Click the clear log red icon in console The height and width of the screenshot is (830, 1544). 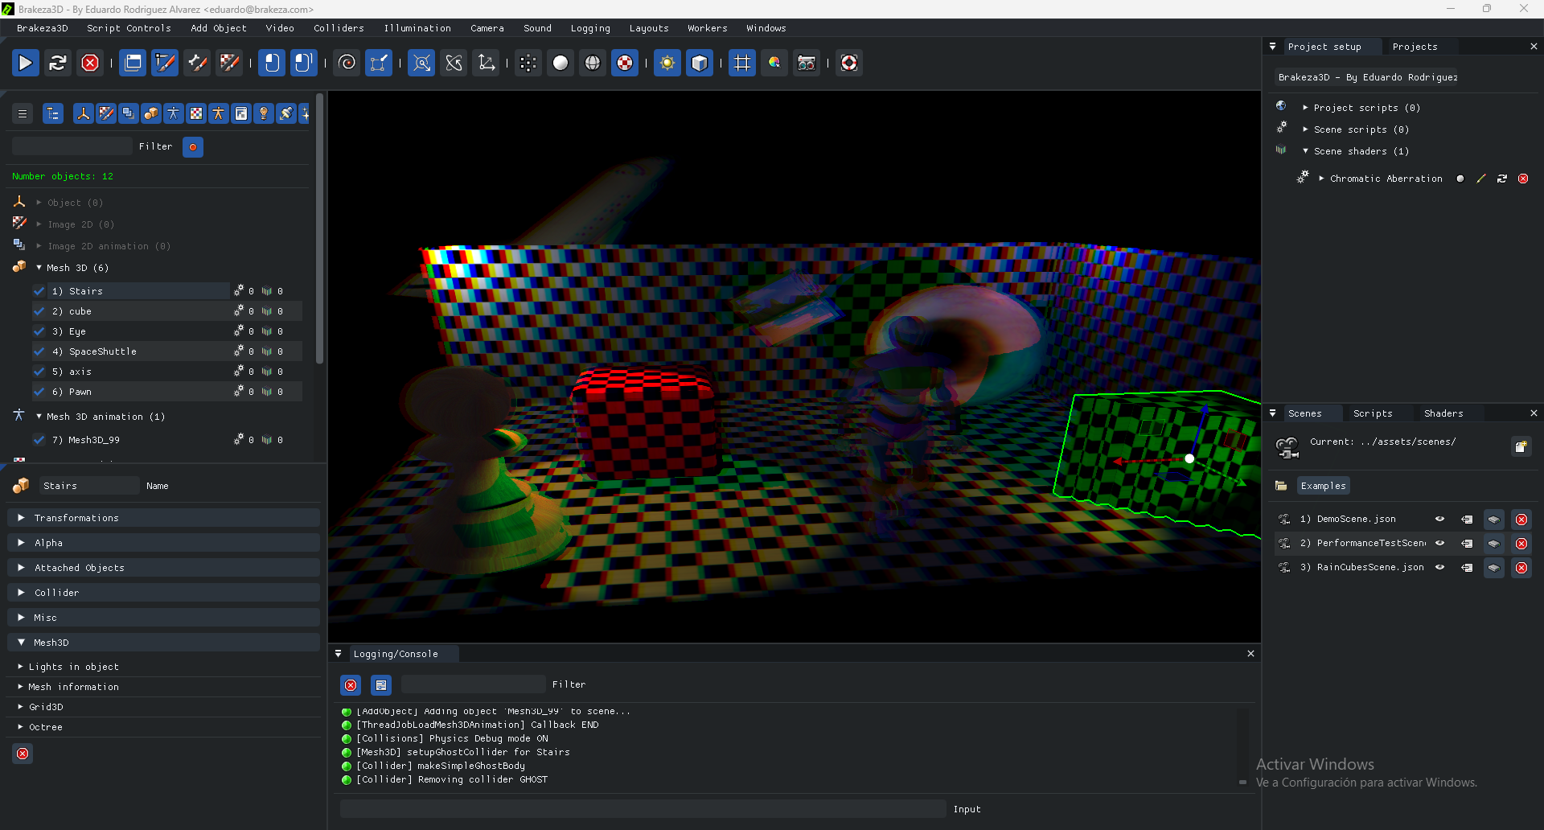tap(351, 685)
